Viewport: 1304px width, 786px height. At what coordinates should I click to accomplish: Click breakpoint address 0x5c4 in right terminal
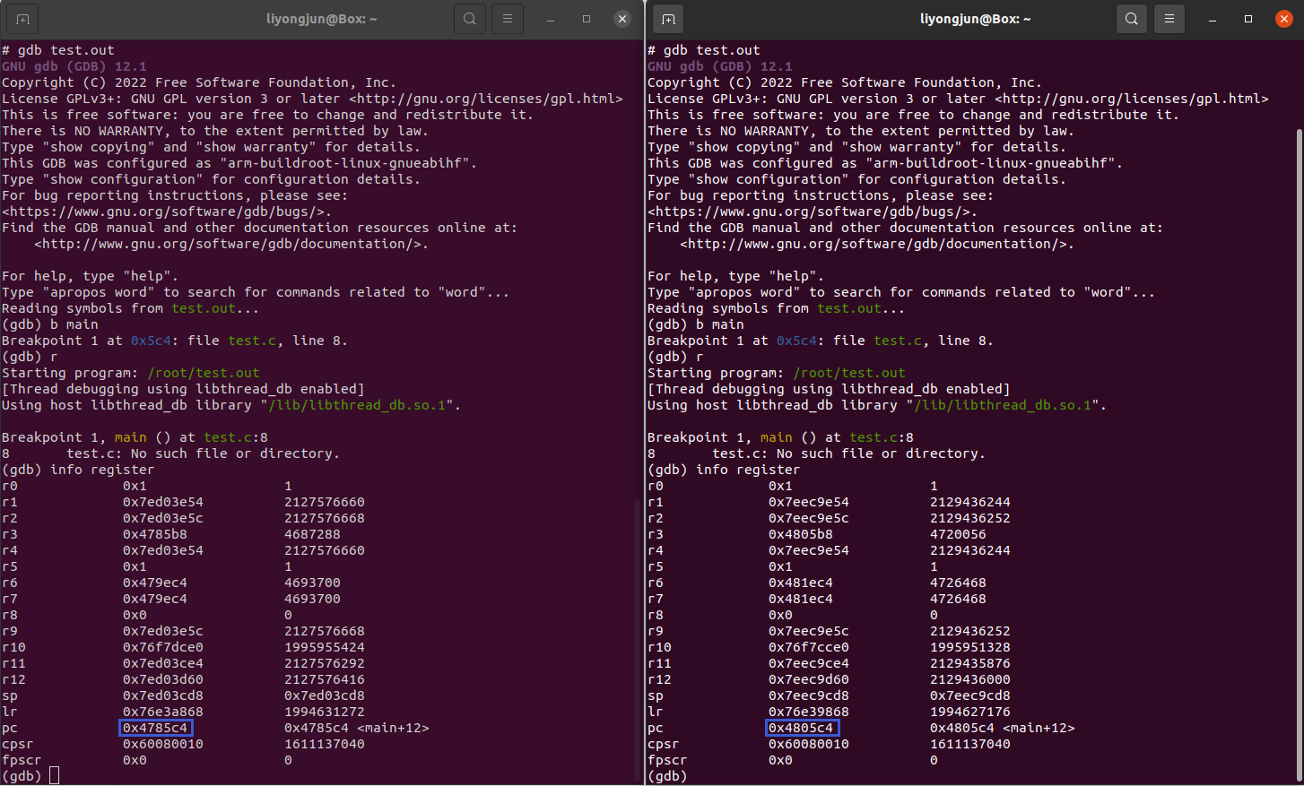796,341
